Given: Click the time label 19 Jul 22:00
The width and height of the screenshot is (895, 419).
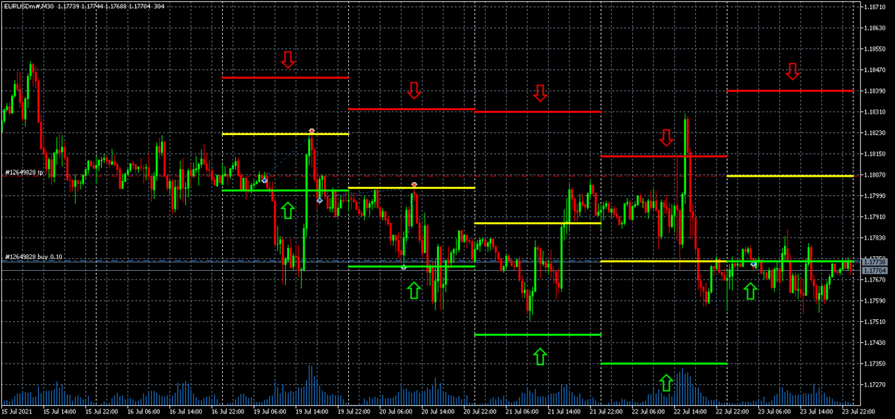Looking at the screenshot, I should click(x=353, y=412).
